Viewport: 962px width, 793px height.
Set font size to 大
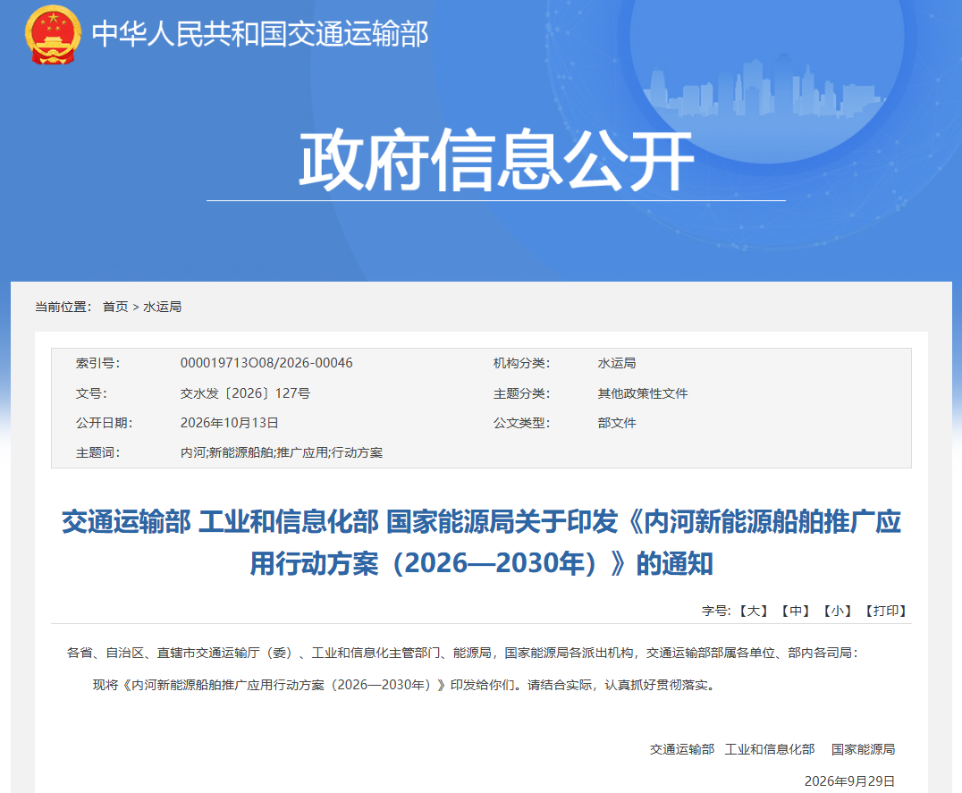pos(753,611)
